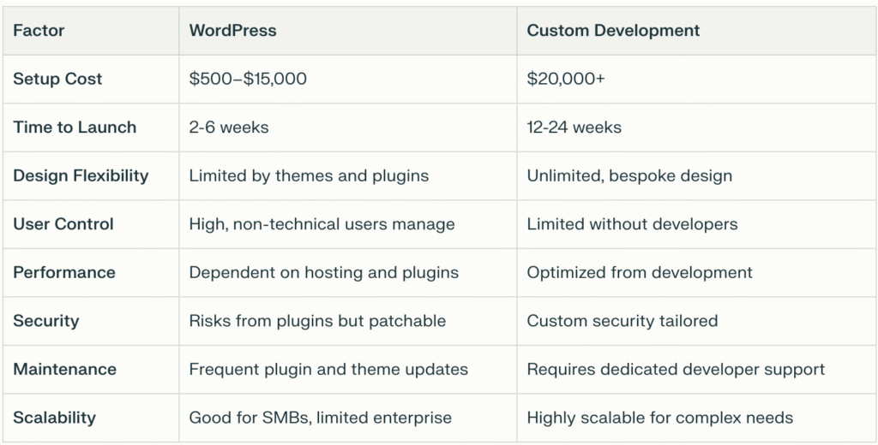The image size is (878, 445).
Task: Click the Security row label
Action: tap(46, 321)
